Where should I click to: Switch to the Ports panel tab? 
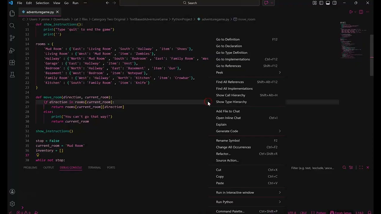click(x=111, y=168)
